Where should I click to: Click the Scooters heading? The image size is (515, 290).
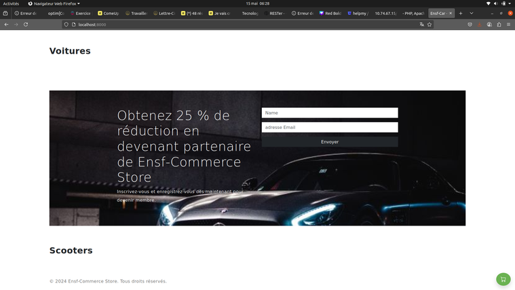point(71,251)
